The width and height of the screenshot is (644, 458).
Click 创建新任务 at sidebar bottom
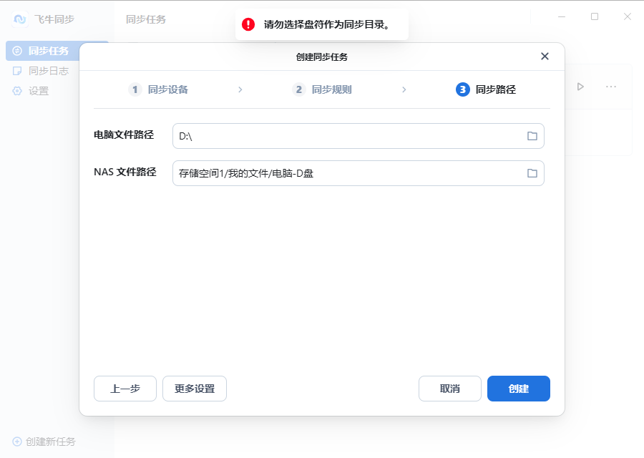click(44, 442)
